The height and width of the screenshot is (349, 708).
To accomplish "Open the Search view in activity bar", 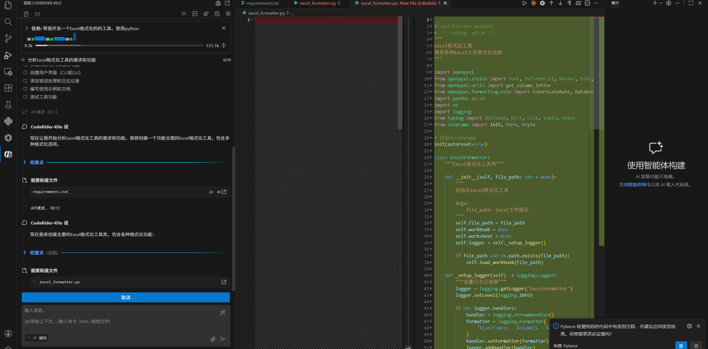I will (8, 22).
